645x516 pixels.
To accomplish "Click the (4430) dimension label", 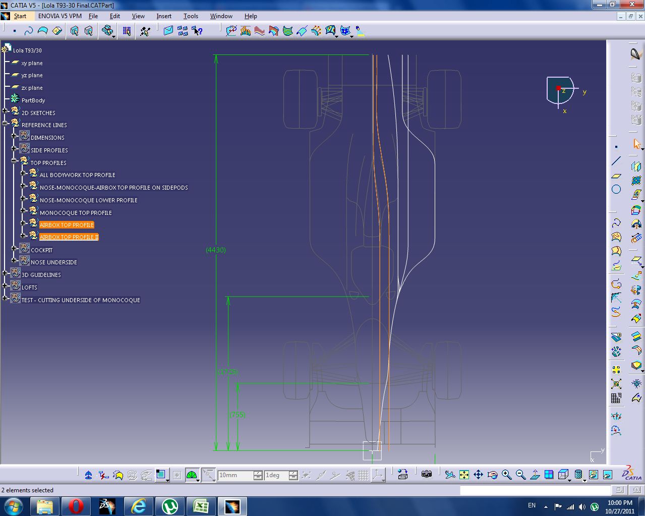I will coord(216,250).
